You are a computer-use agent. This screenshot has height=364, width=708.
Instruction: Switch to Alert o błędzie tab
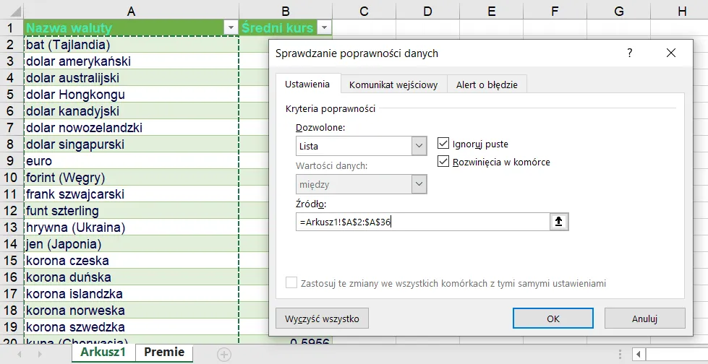point(487,84)
